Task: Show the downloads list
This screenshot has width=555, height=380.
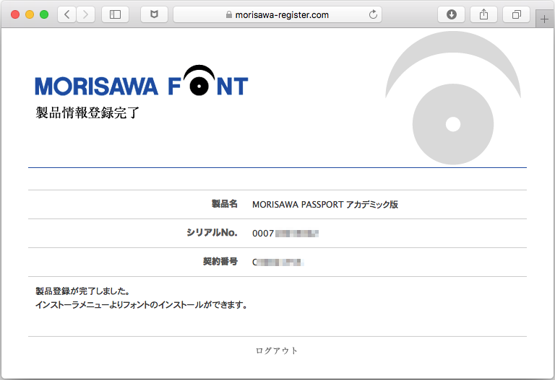Action: pos(452,14)
